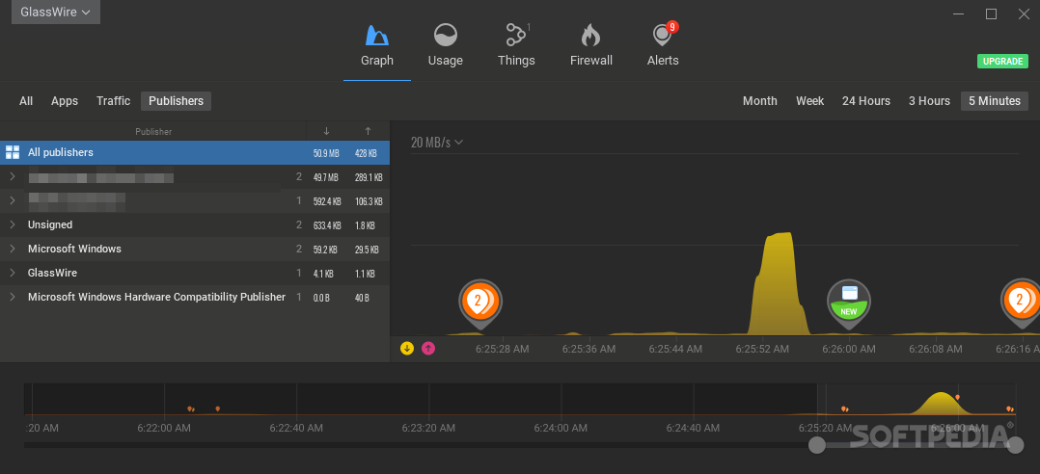Set time range to 3 Hours

[x=929, y=101]
